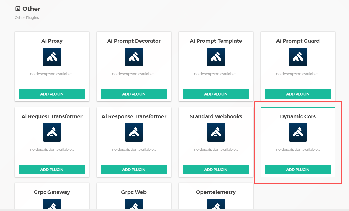
Task: Select the Standard Webhooks title
Action: coord(216,116)
